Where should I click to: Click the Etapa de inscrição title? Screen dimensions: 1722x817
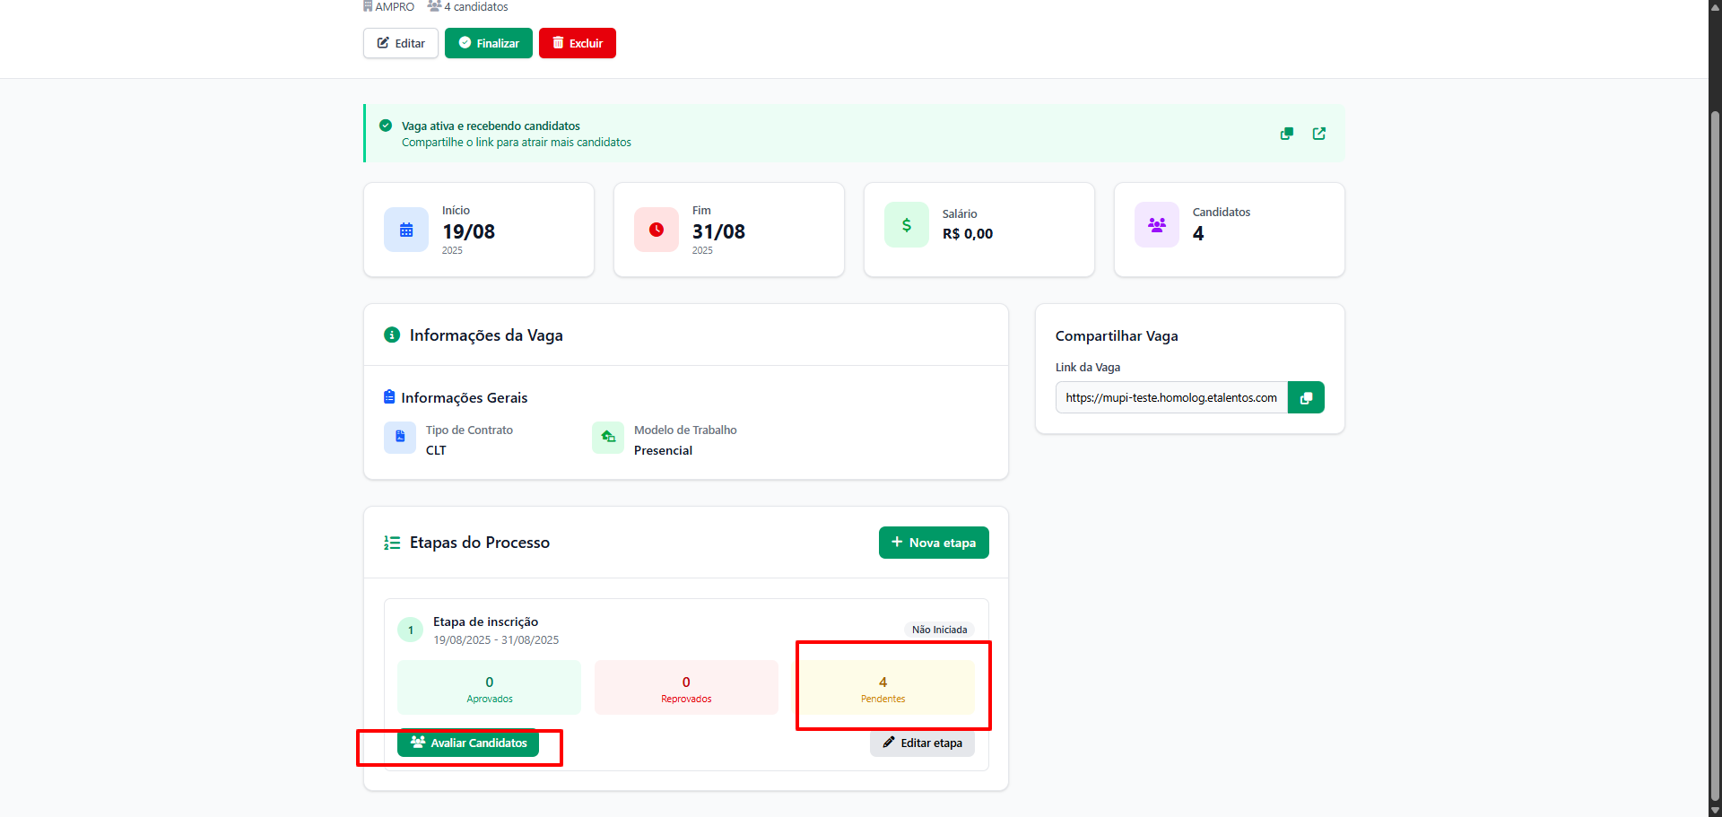click(486, 621)
